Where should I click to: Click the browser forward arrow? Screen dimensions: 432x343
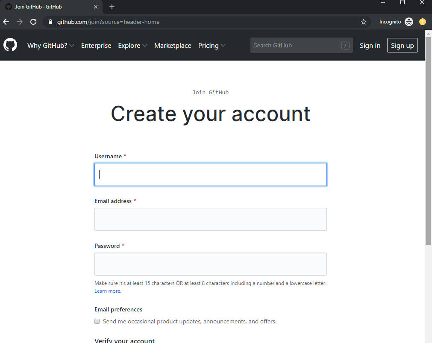click(20, 22)
